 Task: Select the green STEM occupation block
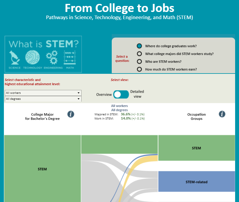[x=196, y=148]
